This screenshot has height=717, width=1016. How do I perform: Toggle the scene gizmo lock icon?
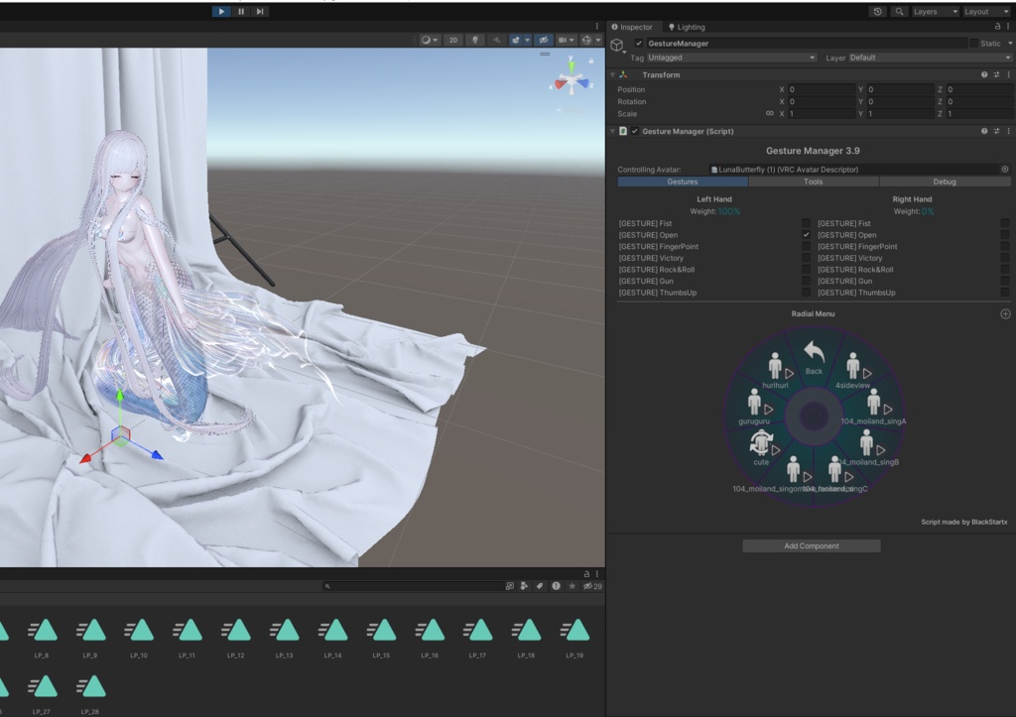point(591,60)
